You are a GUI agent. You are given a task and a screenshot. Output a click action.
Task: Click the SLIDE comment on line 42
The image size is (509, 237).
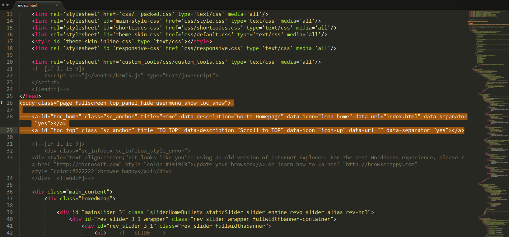click(x=142, y=233)
